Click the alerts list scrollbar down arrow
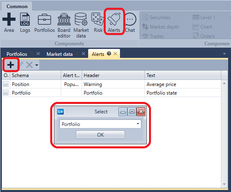The width and height of the screenshot is (231, 192). (224, 184)
